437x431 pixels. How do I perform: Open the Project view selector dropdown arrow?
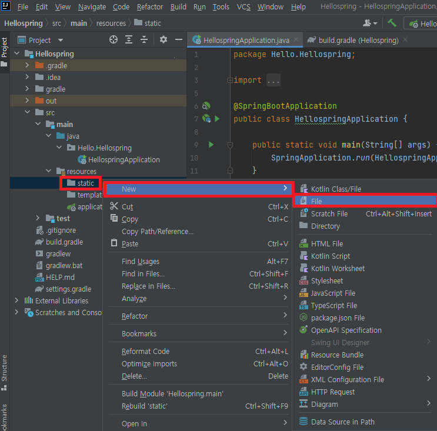[x=61, y=40]
